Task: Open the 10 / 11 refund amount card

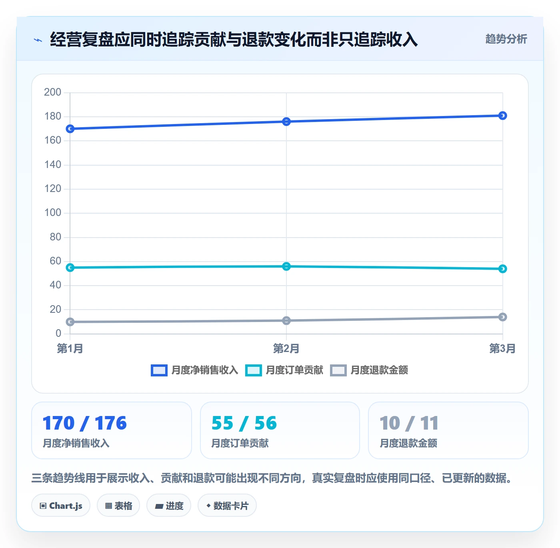Action: point(448,430)
